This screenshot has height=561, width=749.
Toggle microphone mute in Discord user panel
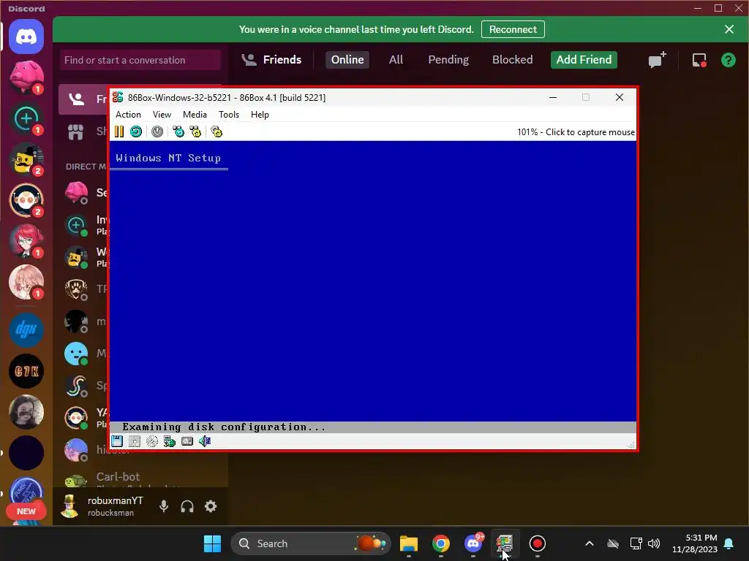[164, 506]
